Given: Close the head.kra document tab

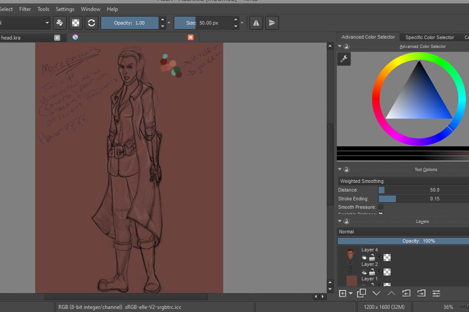Looking at the screenshot, I should point(57,37).
